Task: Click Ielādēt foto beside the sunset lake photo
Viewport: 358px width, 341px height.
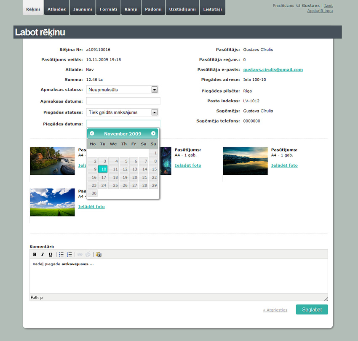Action: coord(284,165)
